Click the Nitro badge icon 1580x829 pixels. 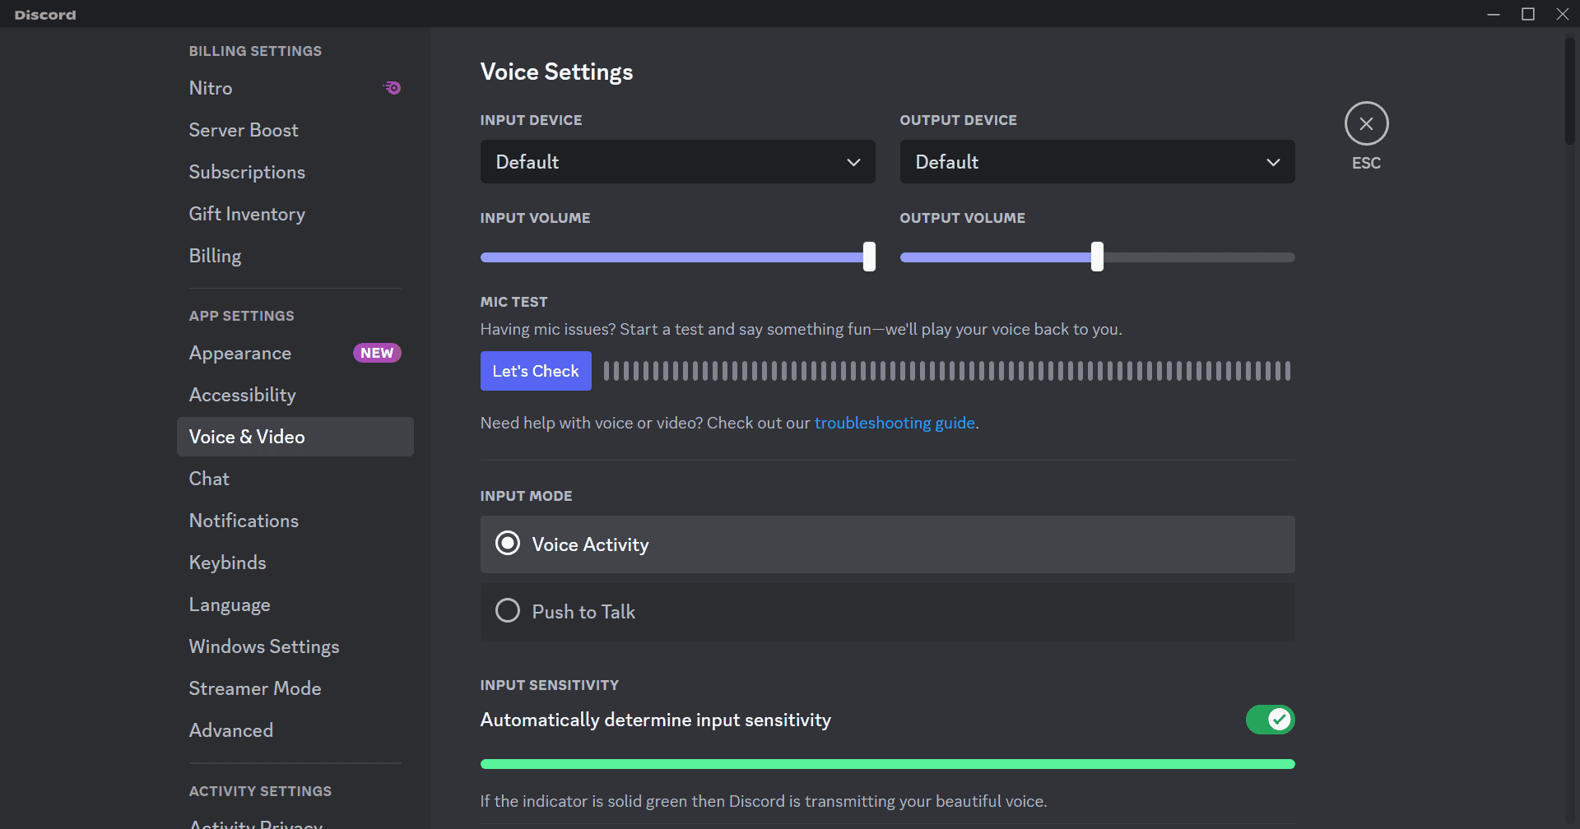pyautogui.click(x=393, y=88)
